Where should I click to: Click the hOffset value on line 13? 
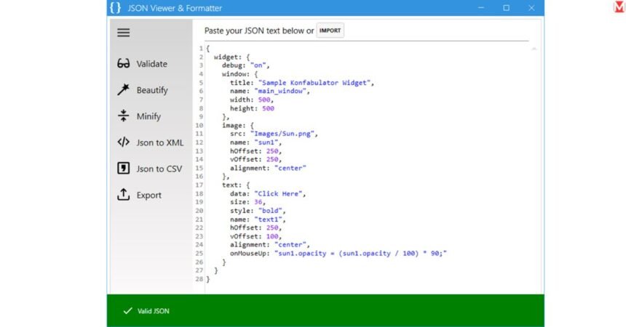click(x=272, y=151)
